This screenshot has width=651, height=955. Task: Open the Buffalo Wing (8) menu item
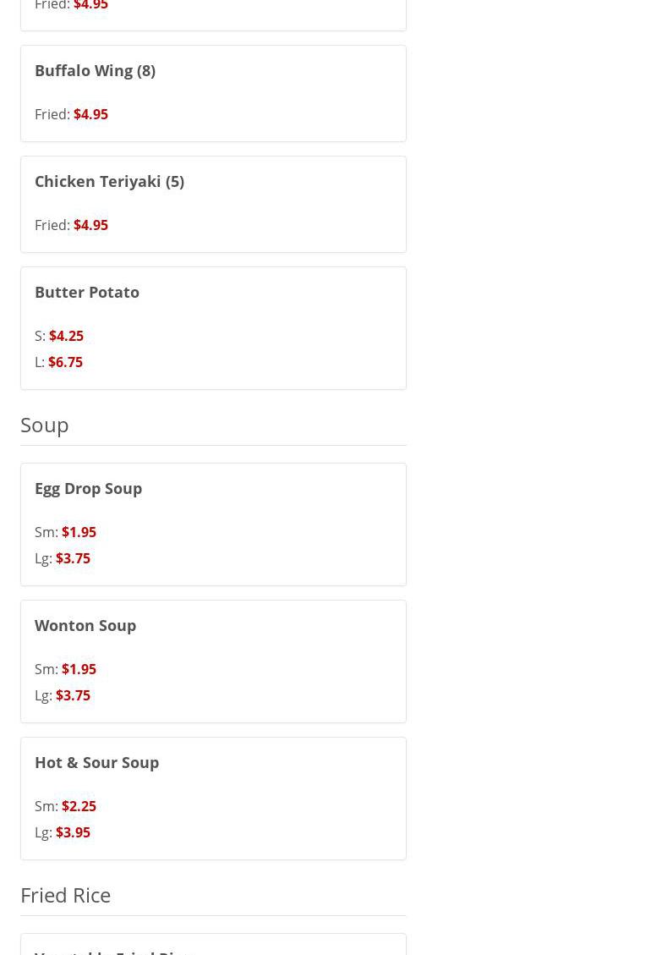click(x=95, y=70)
